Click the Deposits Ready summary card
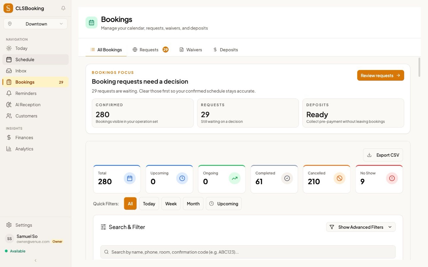428x267 pixels. click(353, 113)
